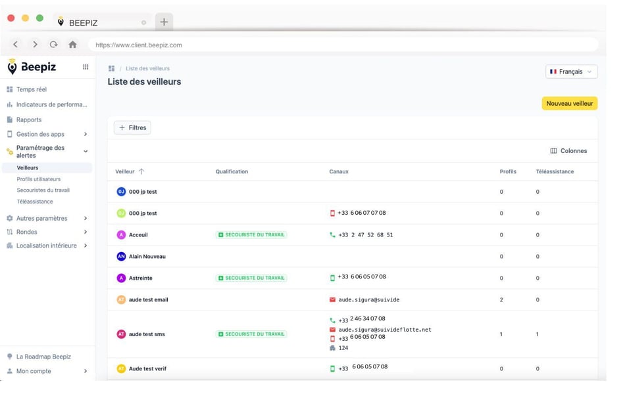Click the browser back arrow
Viewport: 625px width, 417px height.
pos(15,44)
